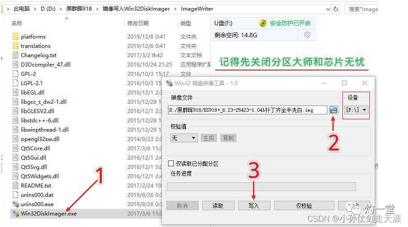Select the platforms folder icon
408x227 pixels.
[16, 36]
